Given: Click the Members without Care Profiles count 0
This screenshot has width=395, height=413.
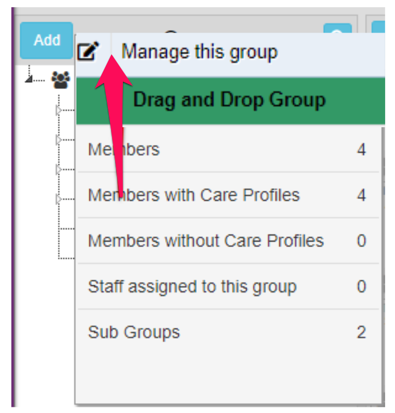Looking at the screenshot, I should [361, 241].
